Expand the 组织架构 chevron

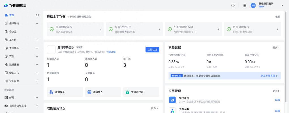[x=37, y=23]
